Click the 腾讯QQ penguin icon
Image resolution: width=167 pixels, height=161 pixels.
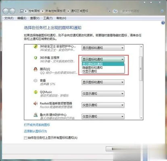[x=35, y=69]
